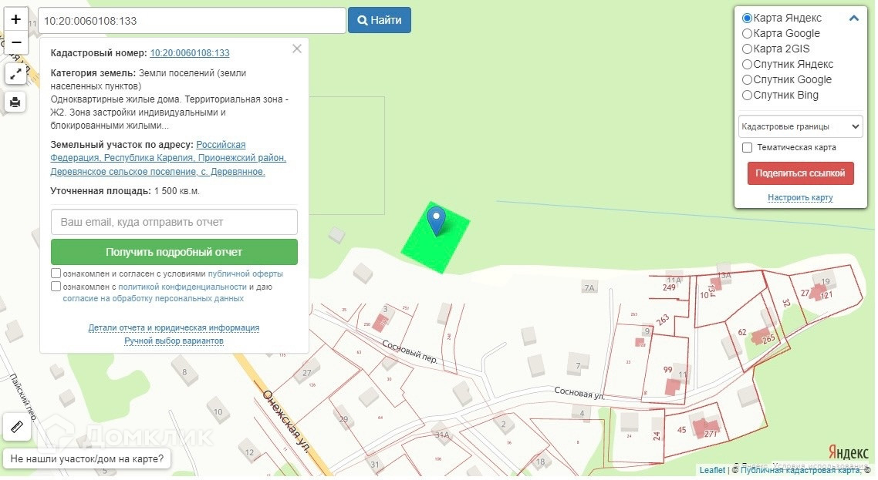
Task: Click building labeled 7A on map
Action: coord(589,287)
